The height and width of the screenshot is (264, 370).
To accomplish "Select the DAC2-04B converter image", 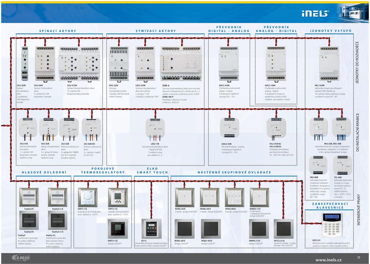I will [230, 128].
